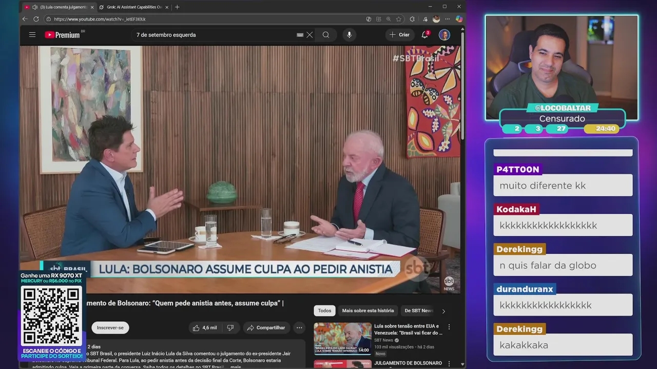Screen dimensions: 657x369
Task: Close the Grok AI Assistant tab
Action: (168, 7)
